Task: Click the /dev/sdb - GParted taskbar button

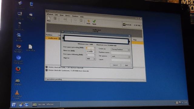Action: pos(46,104)
